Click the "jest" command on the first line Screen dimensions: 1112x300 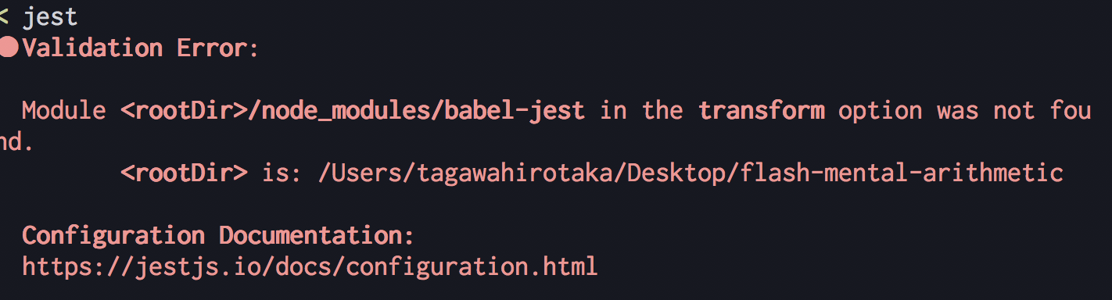(x=50, y=16)
